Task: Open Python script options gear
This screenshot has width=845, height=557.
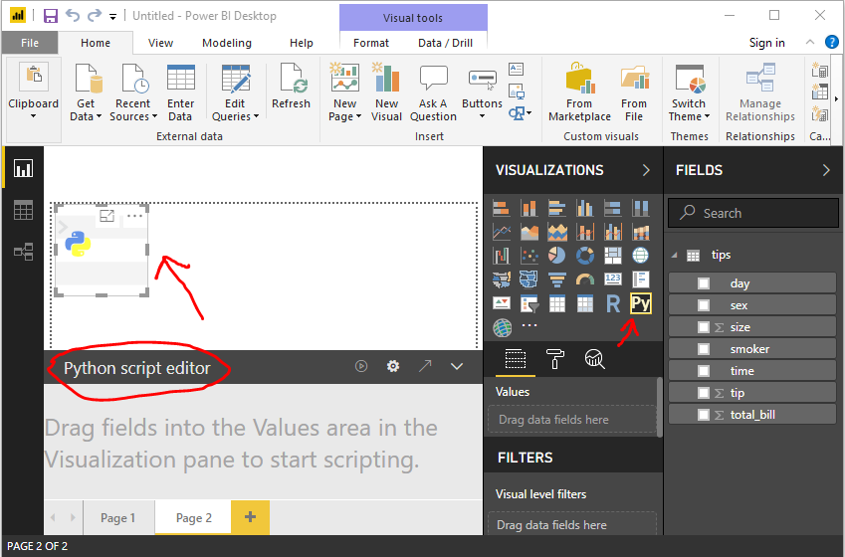Action: pos(393,366)
